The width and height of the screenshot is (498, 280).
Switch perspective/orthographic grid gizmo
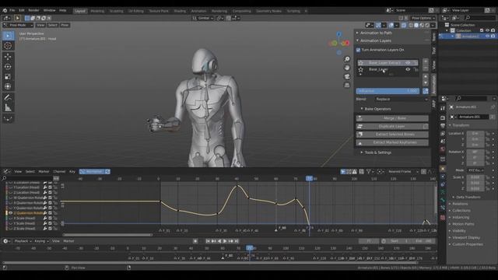[x=347, y=85]
